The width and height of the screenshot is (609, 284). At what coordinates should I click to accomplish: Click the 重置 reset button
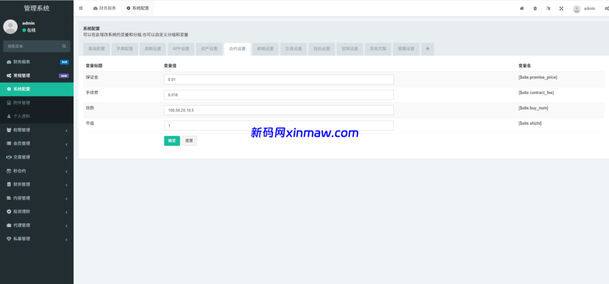point(189,141)
